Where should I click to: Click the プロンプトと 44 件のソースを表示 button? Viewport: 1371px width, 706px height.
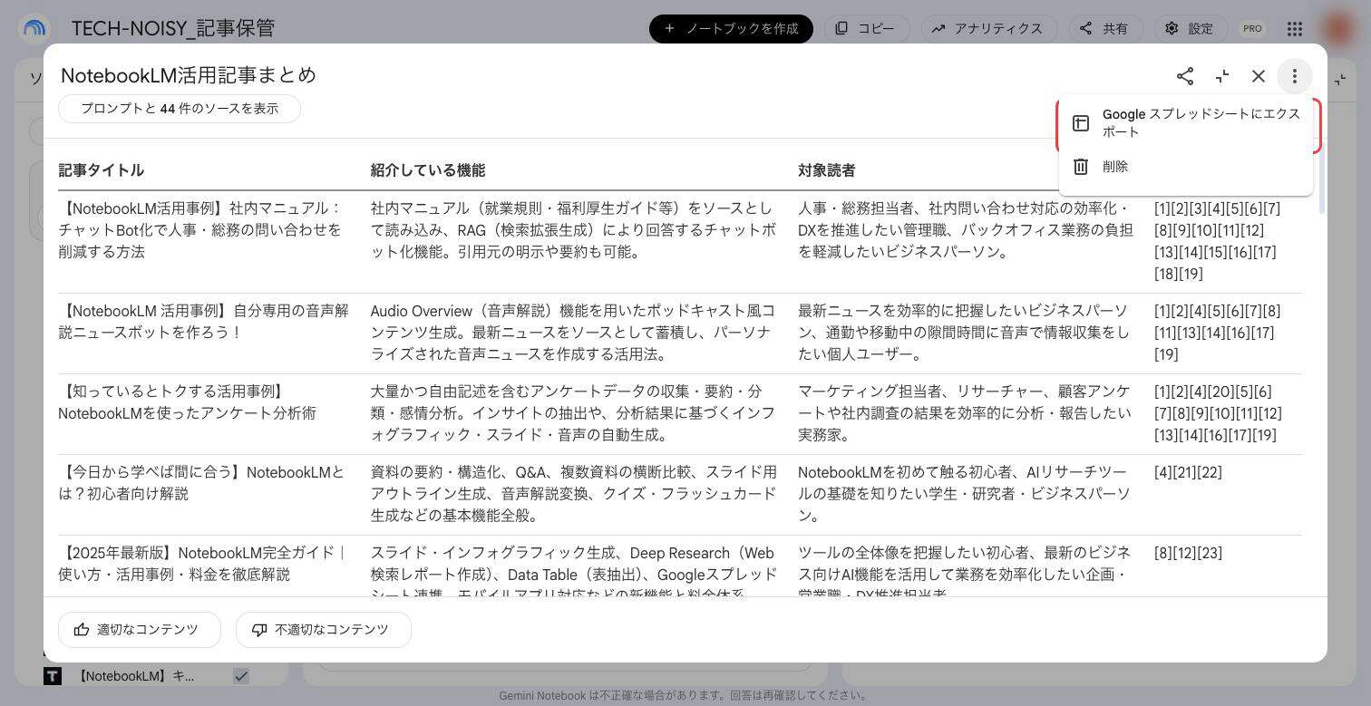(180, 109)
